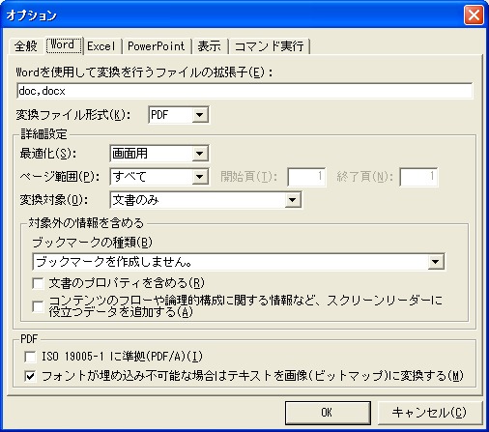Click the 変換ファイル形式(K) label
Image resolution: width=489 pixels, height=432 pixels.
tap(73, 115)
